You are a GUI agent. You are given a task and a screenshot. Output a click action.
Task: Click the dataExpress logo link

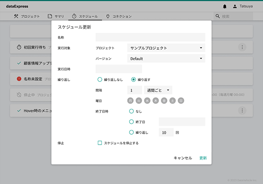click(17, 7)
